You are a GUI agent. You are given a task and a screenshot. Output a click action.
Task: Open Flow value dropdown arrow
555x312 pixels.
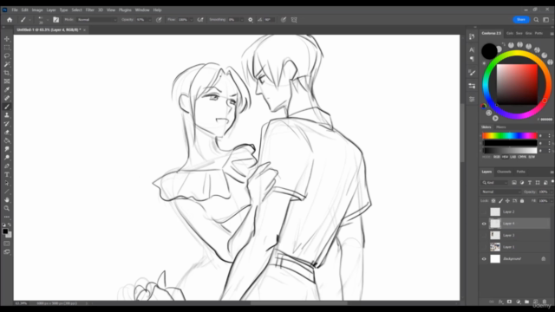pyautogui.click(x=192, y=20)
